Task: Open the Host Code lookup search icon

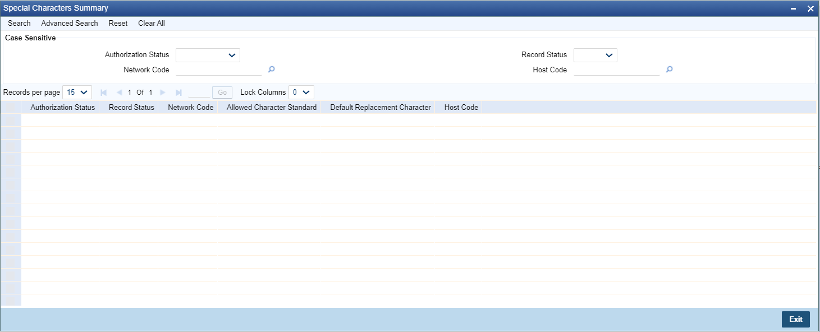Action: point(669,70)
